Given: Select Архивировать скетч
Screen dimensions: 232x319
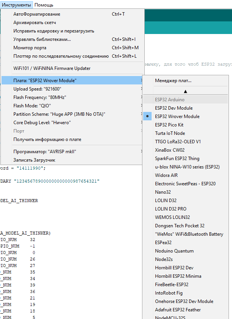Looking at the screenshot, I should 72,23.
